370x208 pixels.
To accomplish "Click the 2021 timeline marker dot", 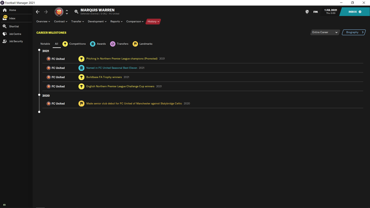I will 39,50.
